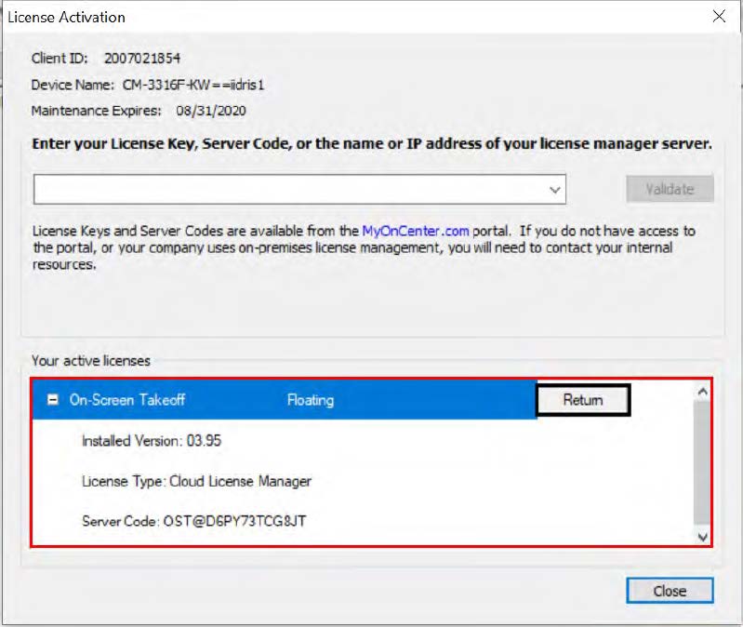Select the Installed Version 03.95 line
This screenshot has height=627, width=743.
(x=152, y=441)
